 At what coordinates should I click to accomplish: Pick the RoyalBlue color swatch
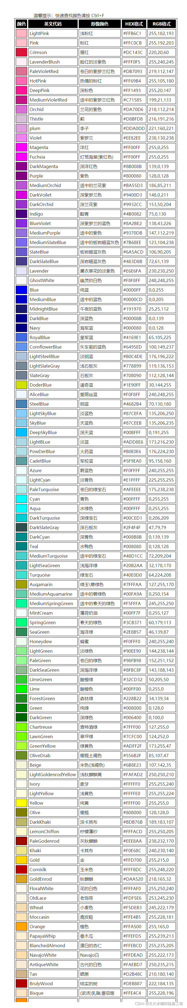[x=21, y=337]
